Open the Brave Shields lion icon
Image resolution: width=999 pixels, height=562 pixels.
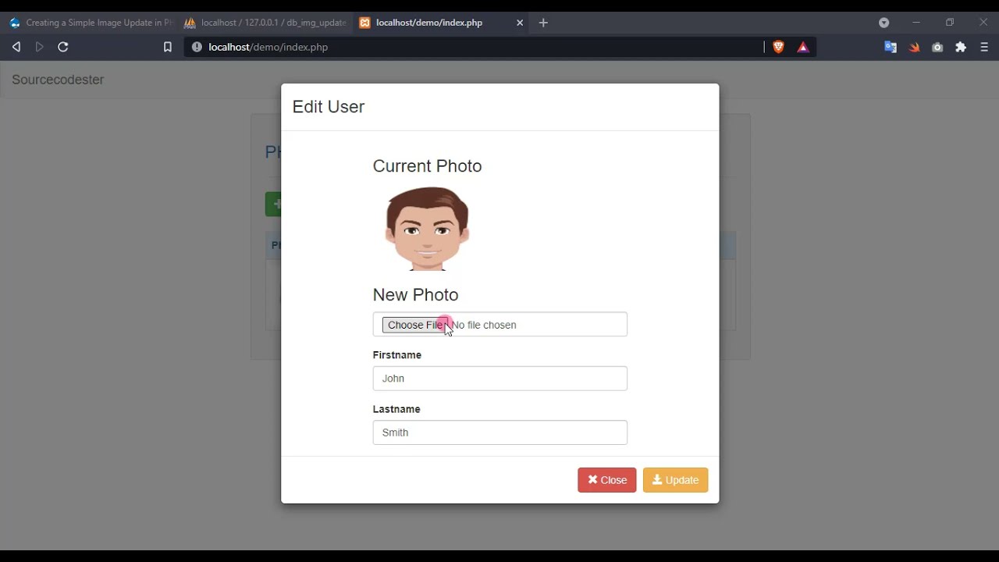click(x=778, y=47)
